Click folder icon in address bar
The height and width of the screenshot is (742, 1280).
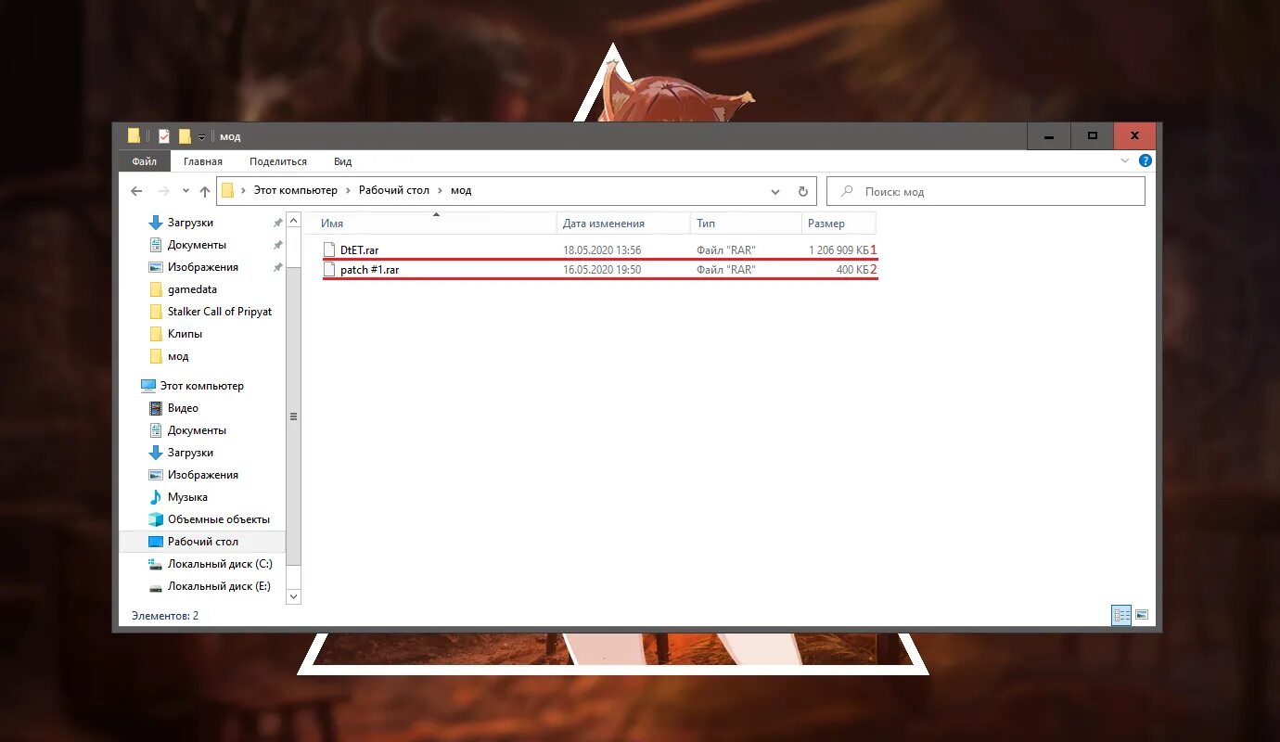pos(227,191)
